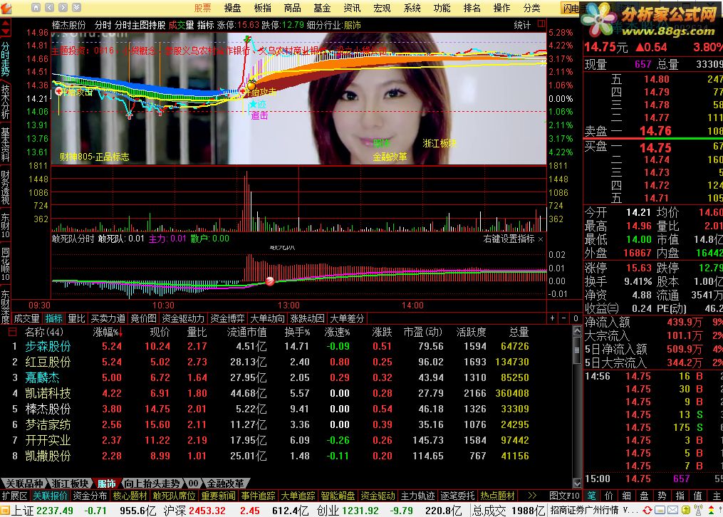Click the small red square icon next to 统计
Viewport: 723px width, 517px height.
[x=541, y=23]
